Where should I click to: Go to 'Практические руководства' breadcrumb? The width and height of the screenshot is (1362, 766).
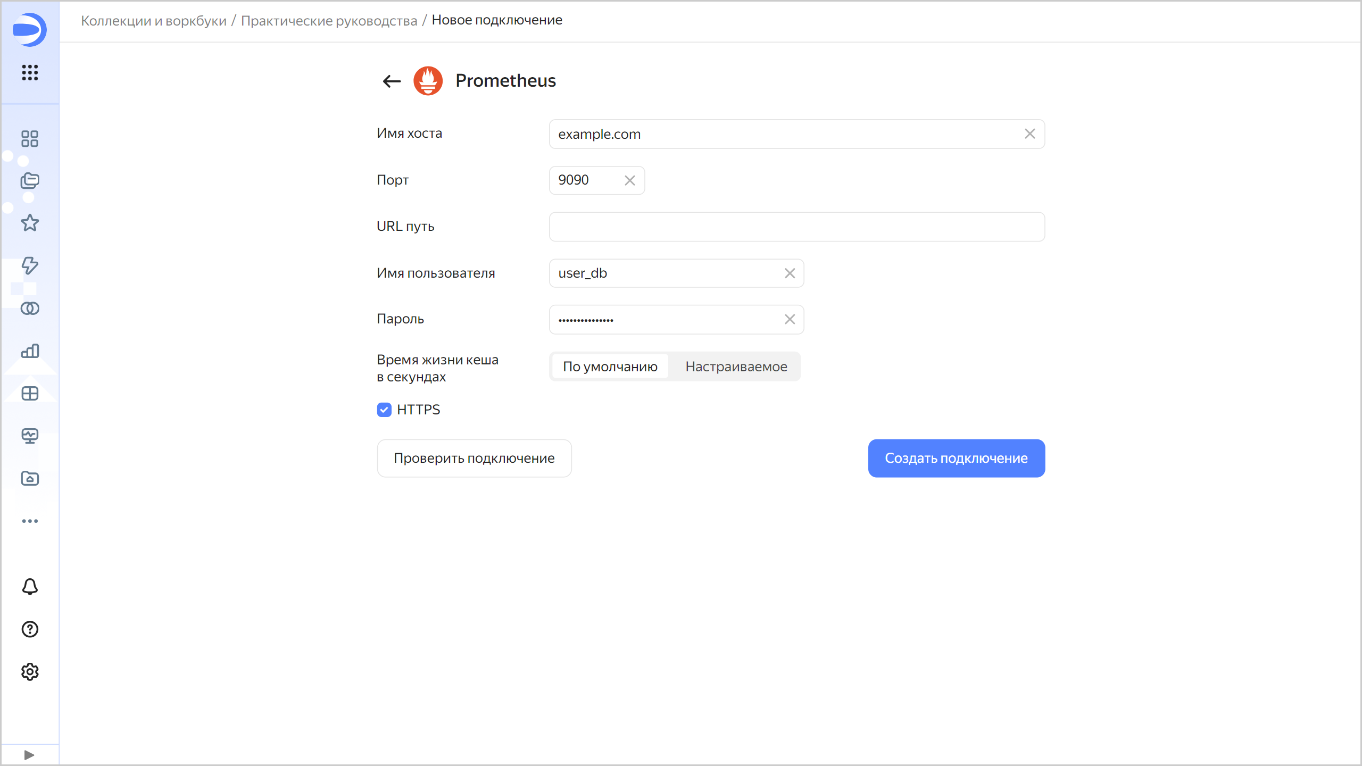(x=329, y=20)
